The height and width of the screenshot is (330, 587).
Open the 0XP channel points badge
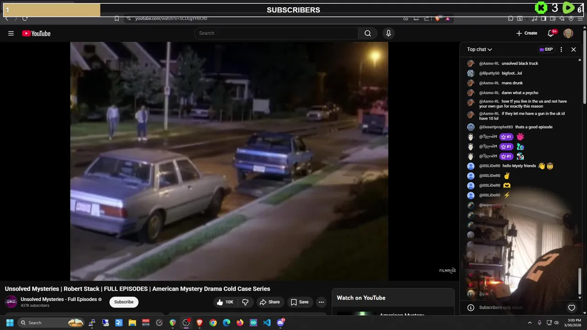(x=546, y=49)
